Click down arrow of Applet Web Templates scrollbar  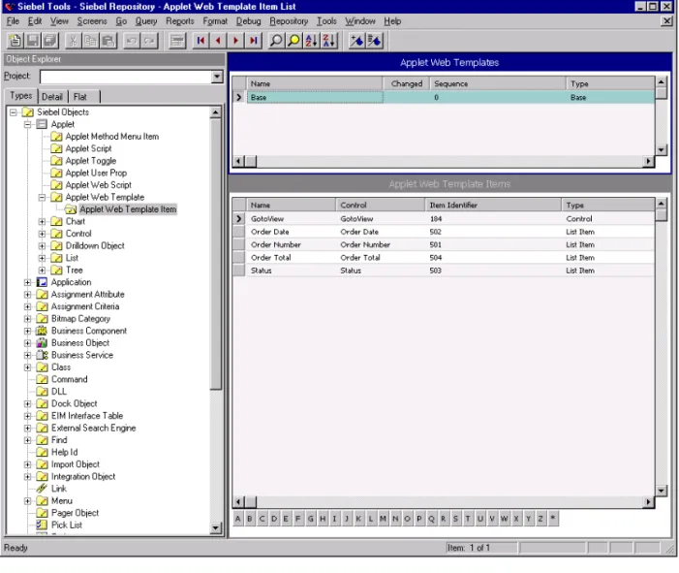pyautogui.click(x=661, y=150)
